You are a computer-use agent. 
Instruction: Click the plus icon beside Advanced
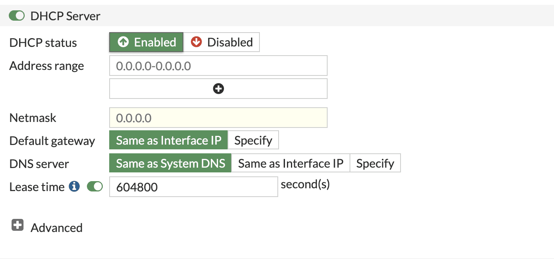(17, 226)
